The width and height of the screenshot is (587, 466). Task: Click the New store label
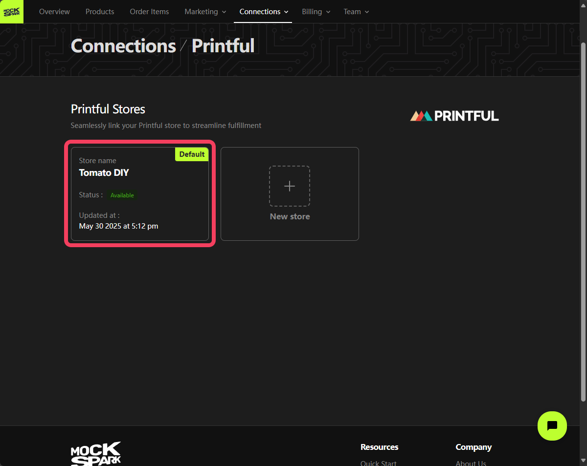tap(290, 216)
